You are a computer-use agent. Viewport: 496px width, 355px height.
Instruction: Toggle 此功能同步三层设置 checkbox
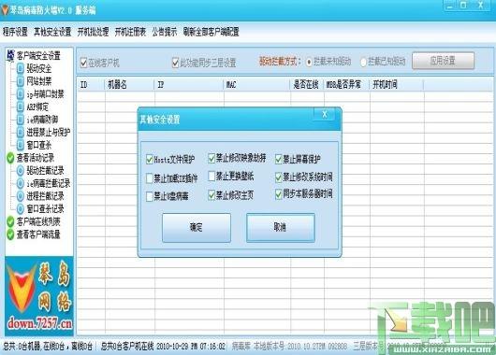coord(175,63)
